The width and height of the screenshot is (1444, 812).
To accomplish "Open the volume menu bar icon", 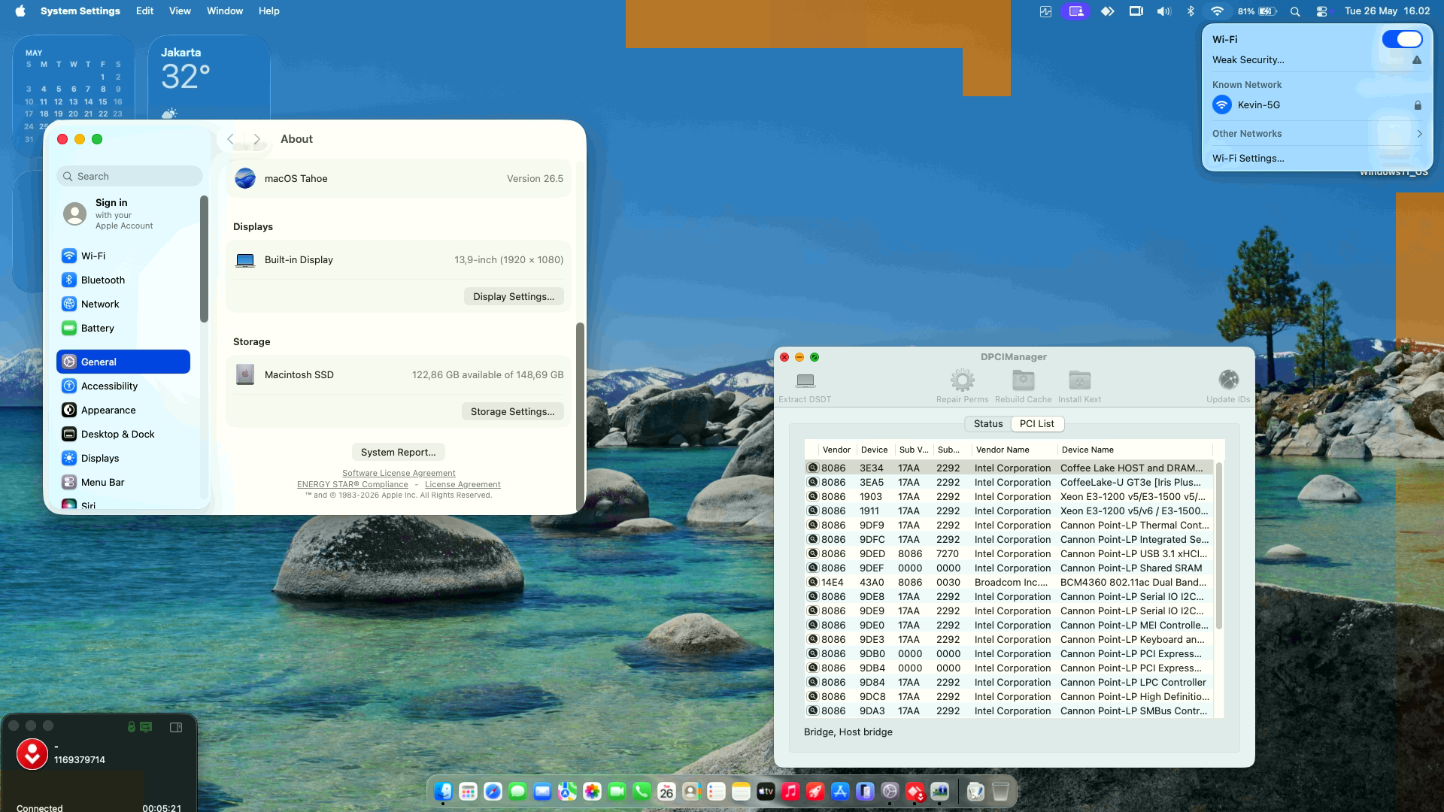I will pyautogui.click(x=1163, y=11).
